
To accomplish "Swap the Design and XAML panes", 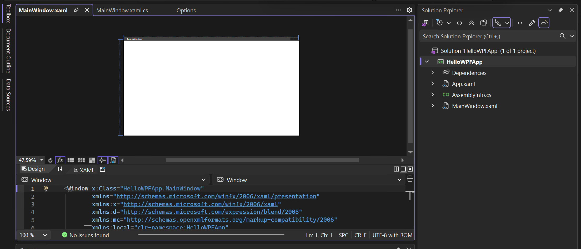I will coord(60,169).
